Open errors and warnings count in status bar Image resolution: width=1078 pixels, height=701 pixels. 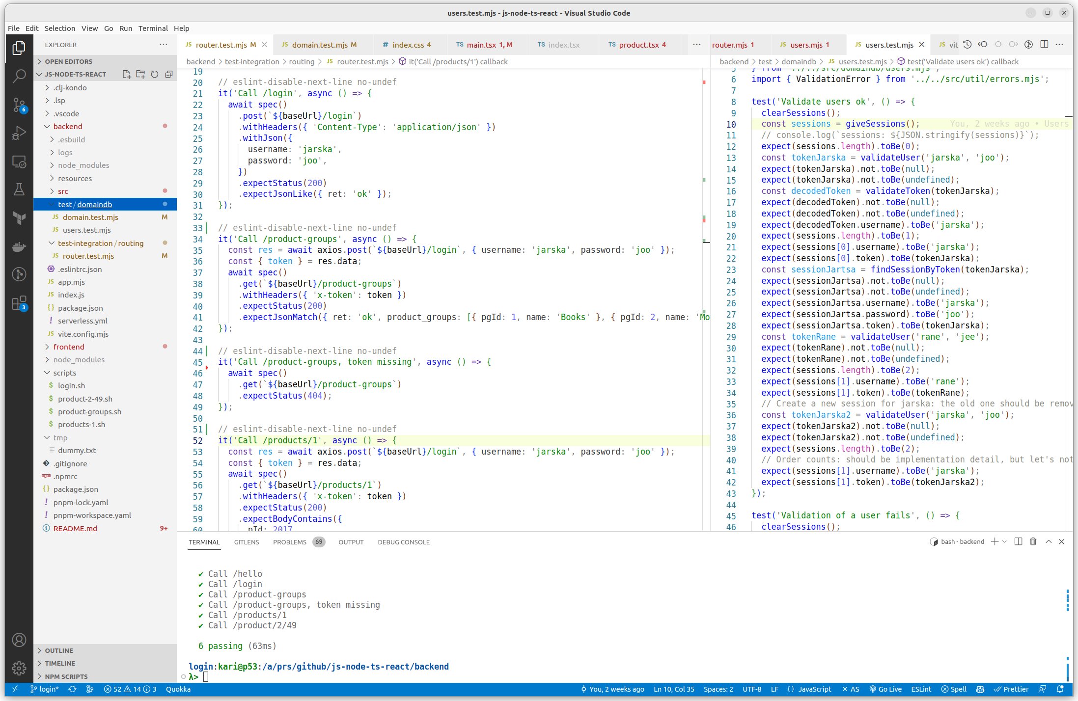click(x=130, y=689)
